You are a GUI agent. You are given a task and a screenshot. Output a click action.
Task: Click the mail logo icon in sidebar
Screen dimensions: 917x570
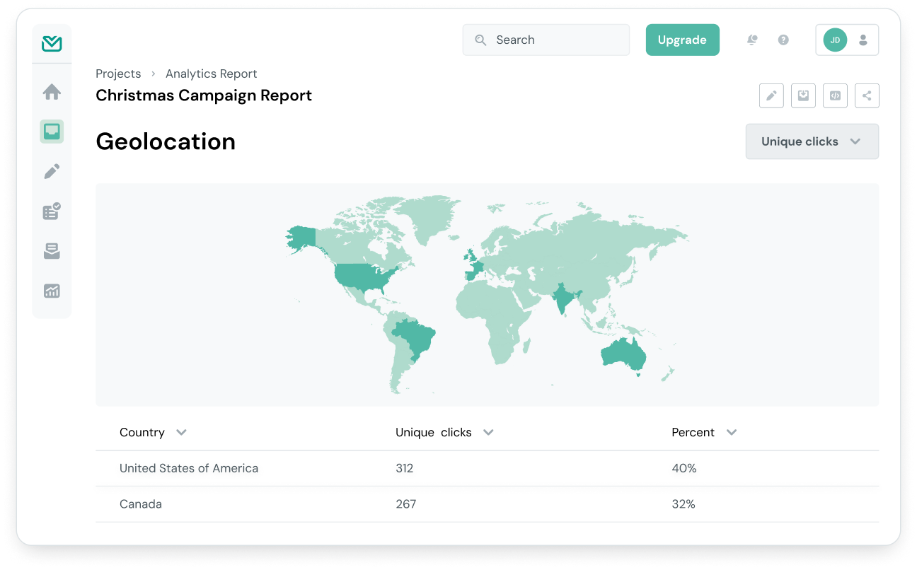pos(52,44)
